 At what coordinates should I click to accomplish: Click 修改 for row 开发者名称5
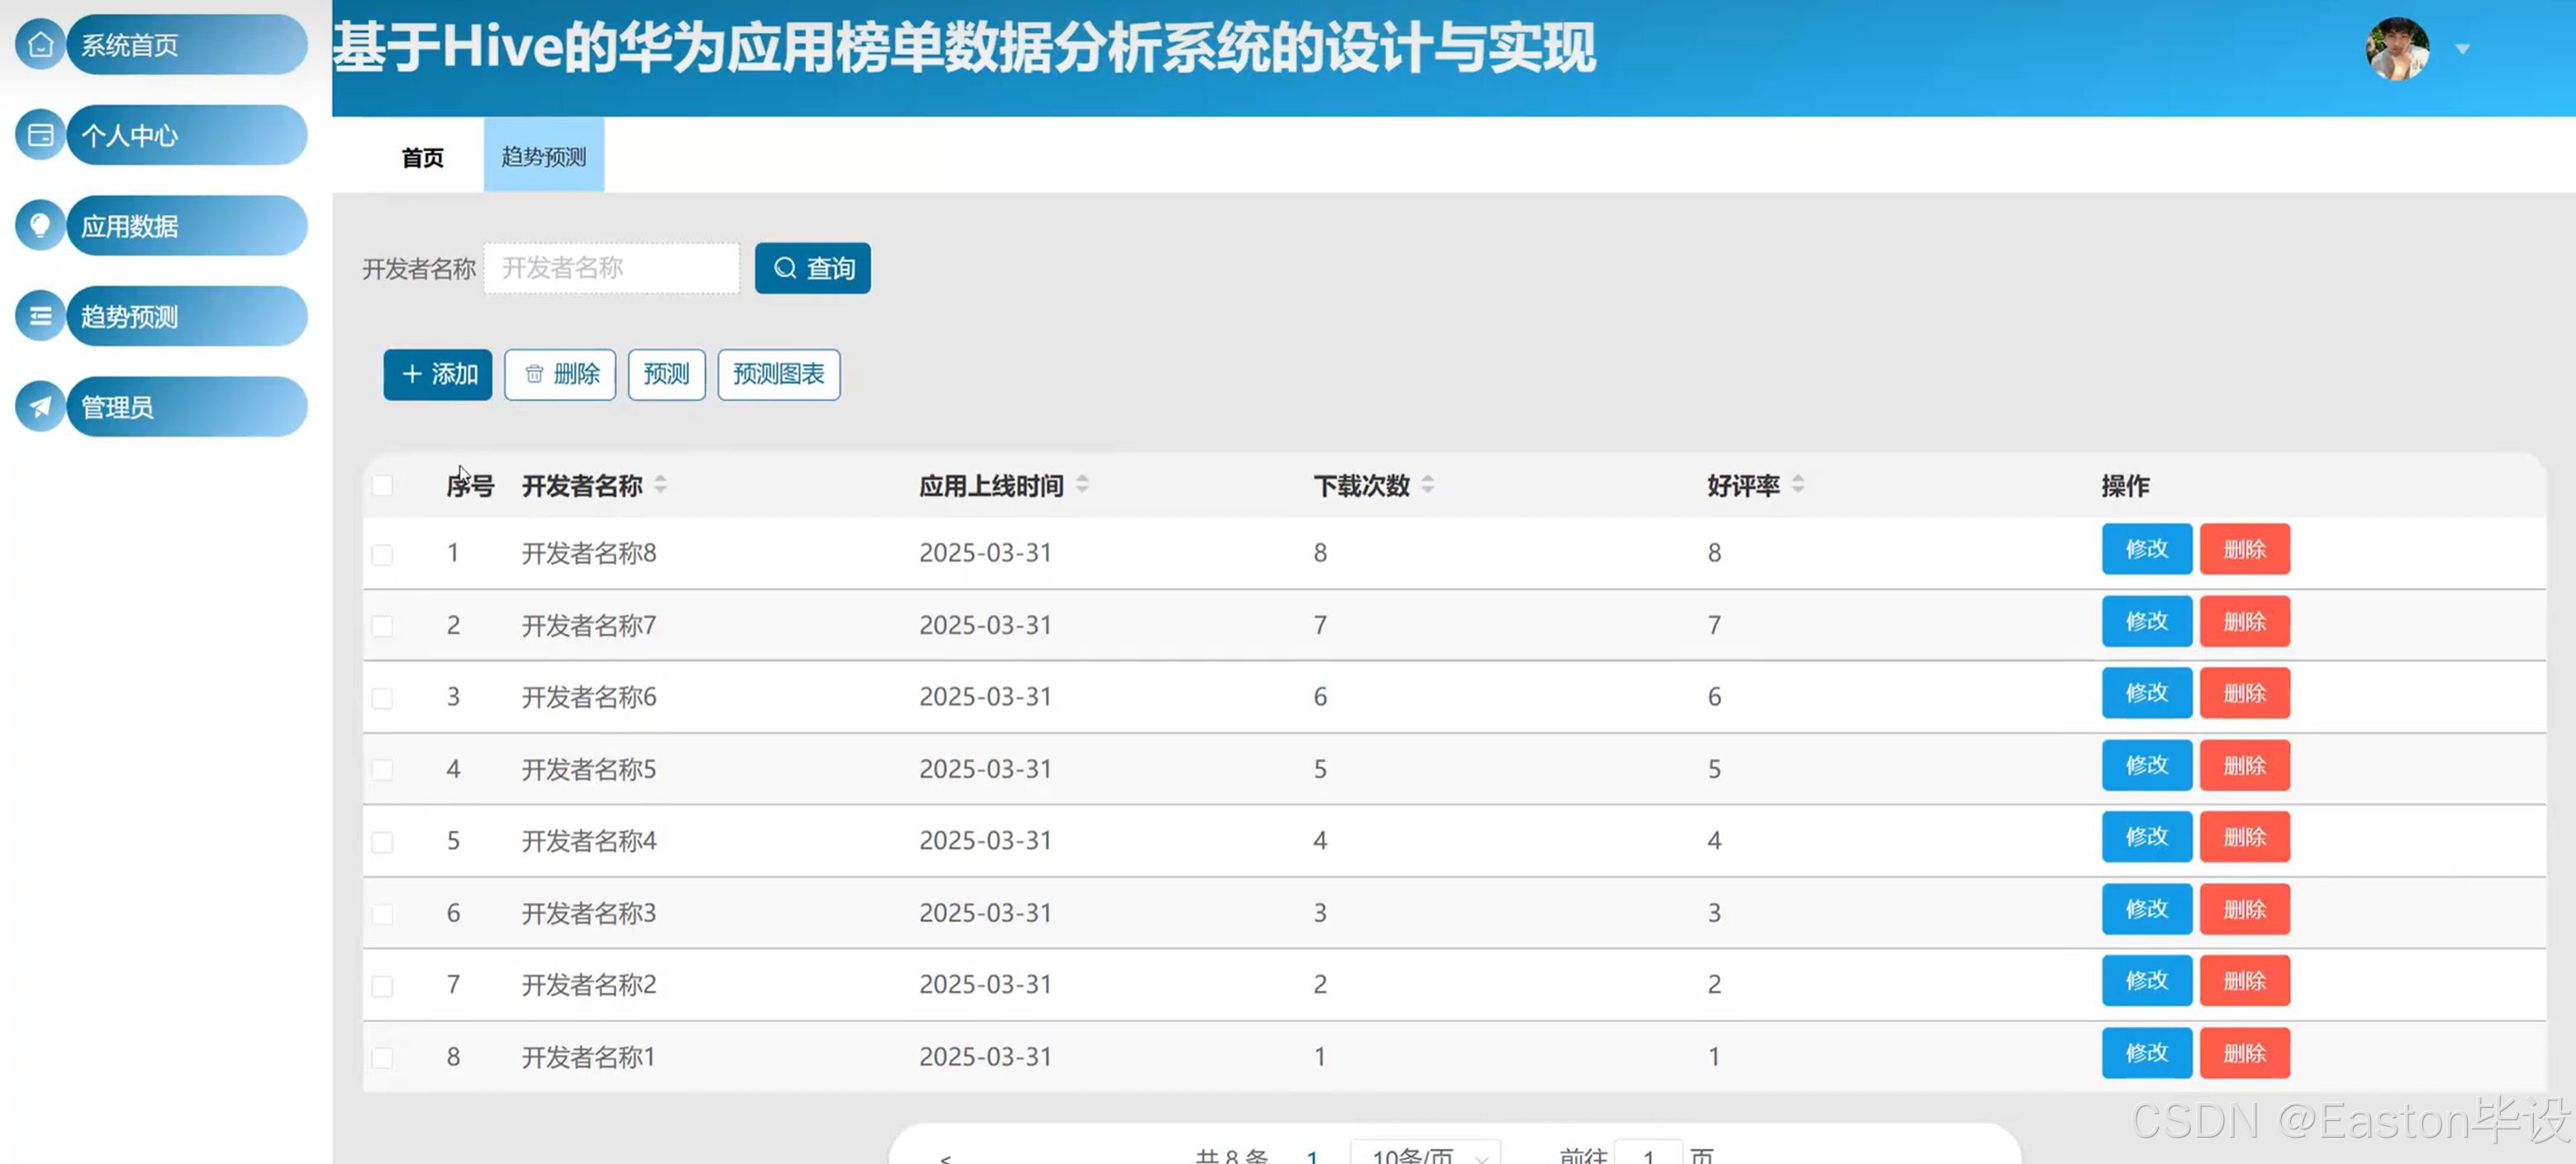click(x=2147, y=765)
